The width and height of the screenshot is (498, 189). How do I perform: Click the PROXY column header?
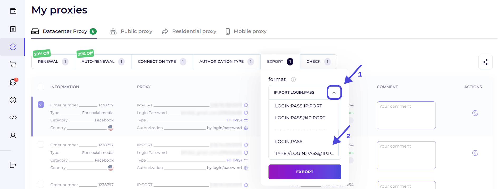[144, 87]
